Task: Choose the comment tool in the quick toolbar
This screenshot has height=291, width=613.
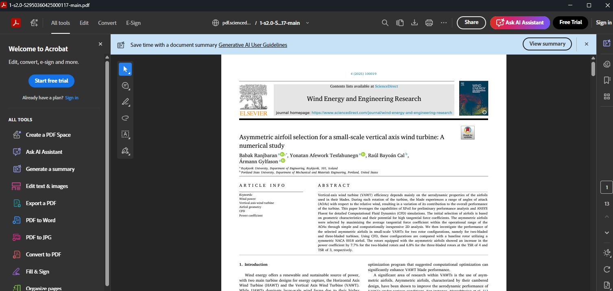Action: (125, 85)
